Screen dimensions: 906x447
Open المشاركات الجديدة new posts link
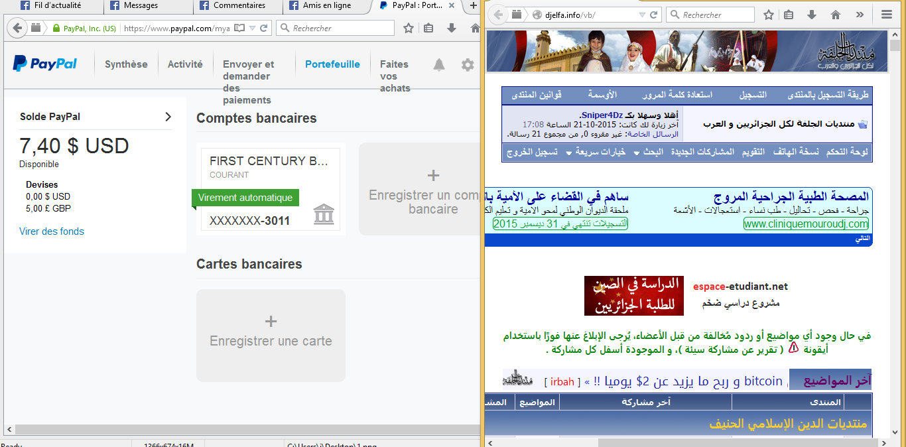coord(702,152)
